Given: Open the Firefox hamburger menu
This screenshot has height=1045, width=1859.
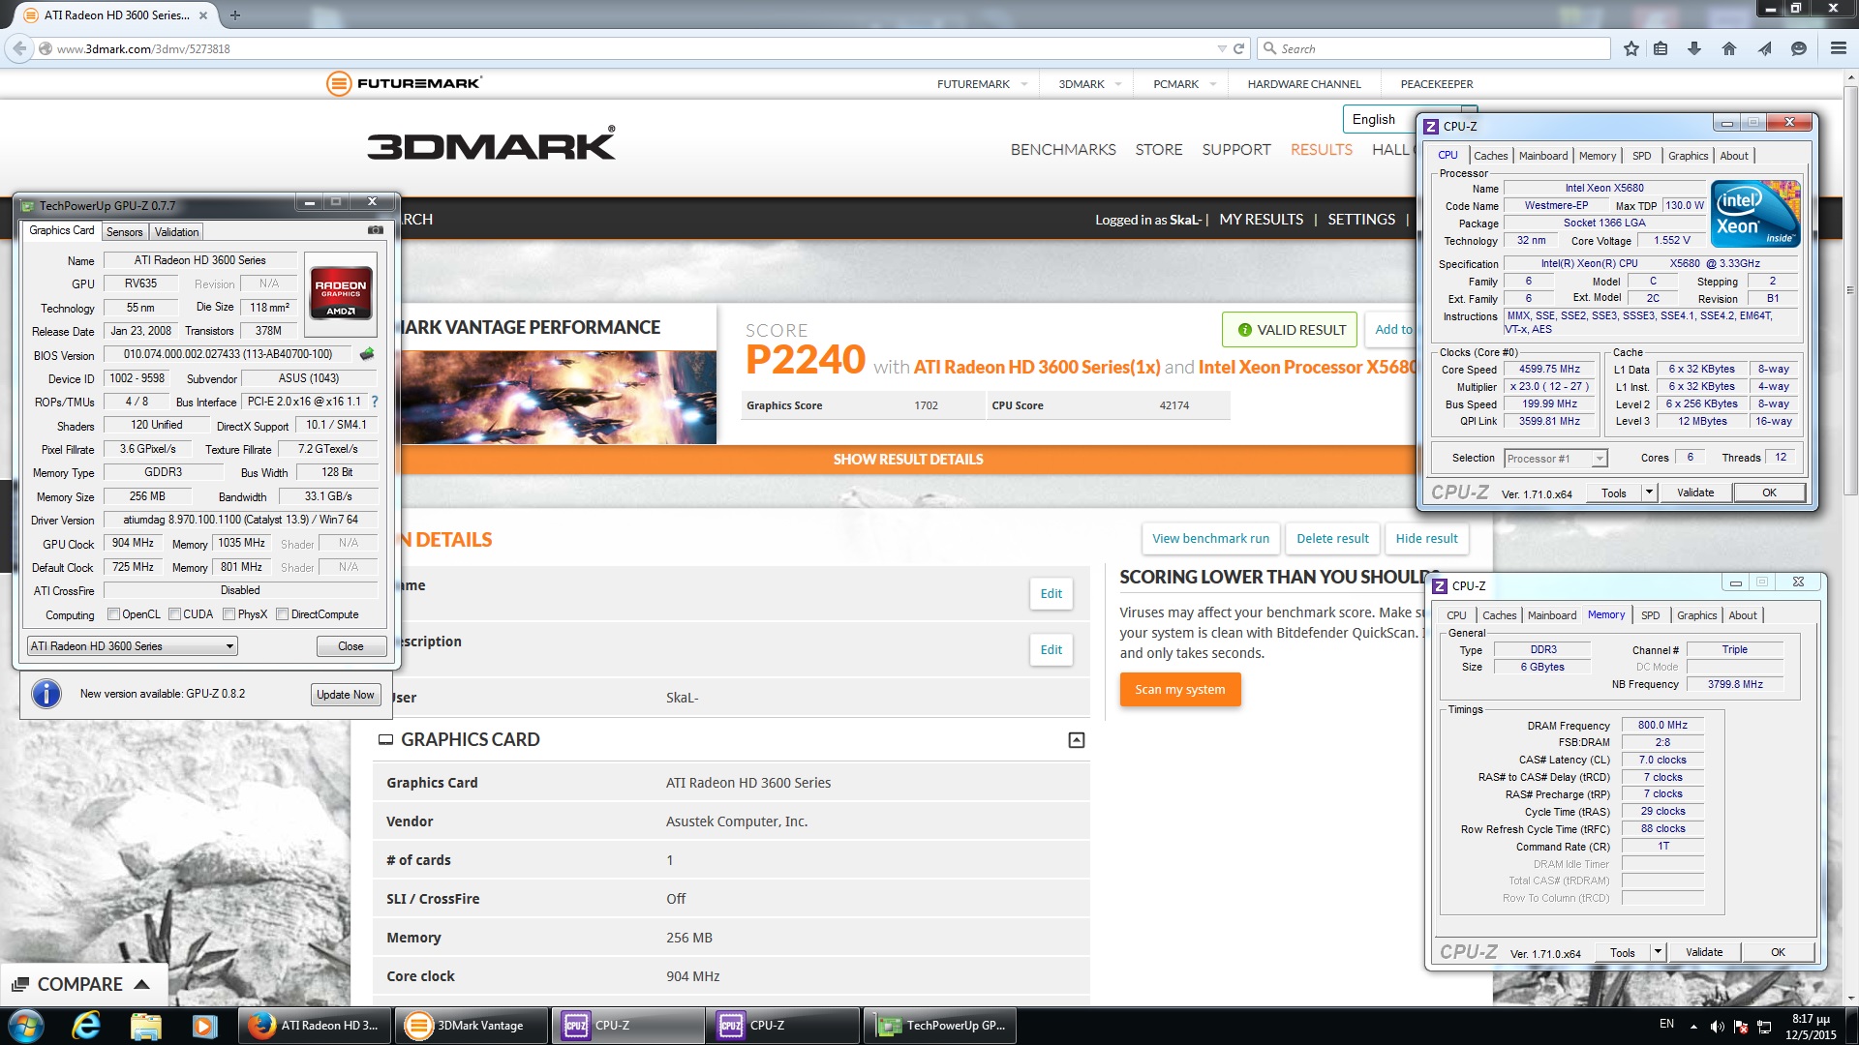Looking at the screenshot, I should 1839,48.
